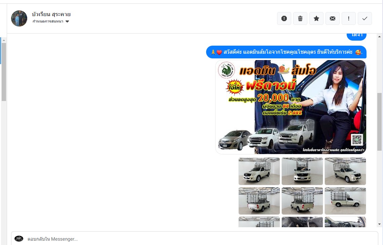This screenshot has width=383, height=245.
Task: Click the page avatar beside the reply box
Action: tap(19, 239)
